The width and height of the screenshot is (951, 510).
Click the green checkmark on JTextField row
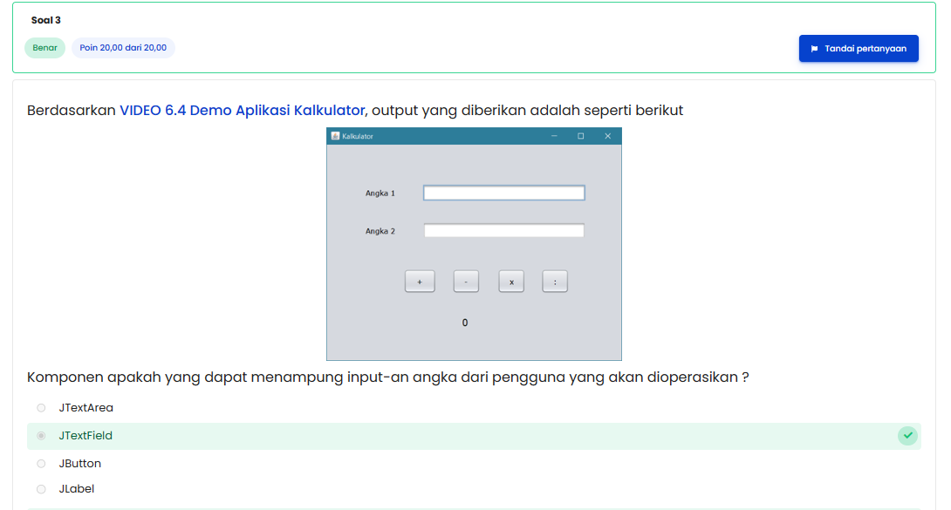click(x=907, y=436)
